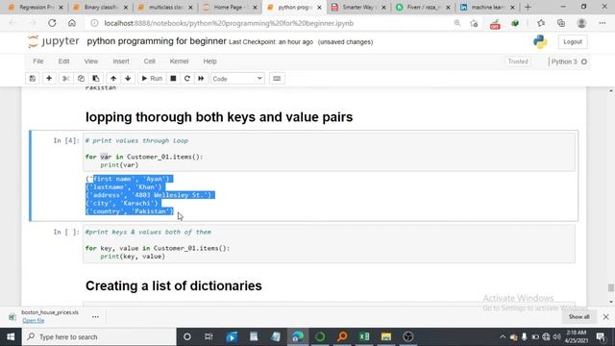The height and width of the screenshot is (346, 615).
Task: Click the Python 3 kernel indicator
Action: coord(569,62)
